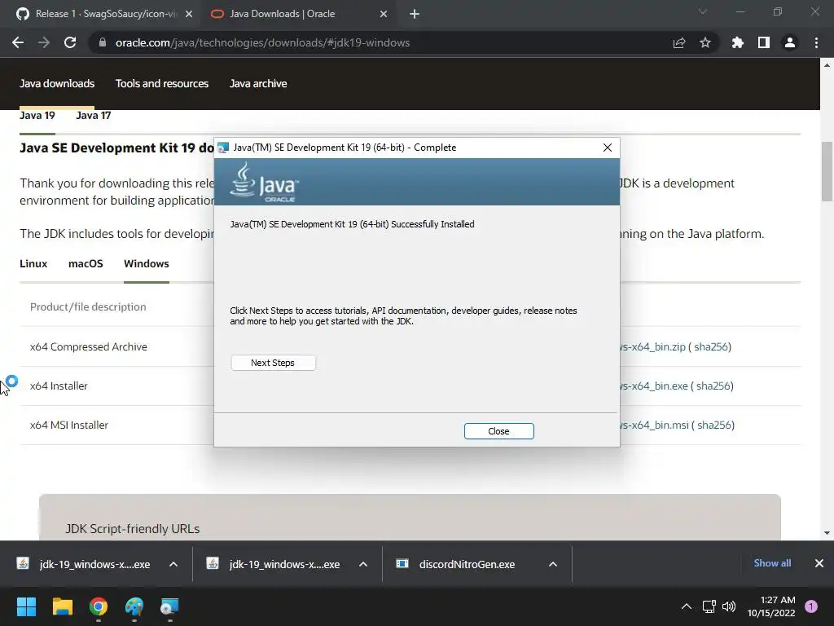The image size is (834, 626).
Task: Open Next Steps in the Java installer
Action: point(273,363)
